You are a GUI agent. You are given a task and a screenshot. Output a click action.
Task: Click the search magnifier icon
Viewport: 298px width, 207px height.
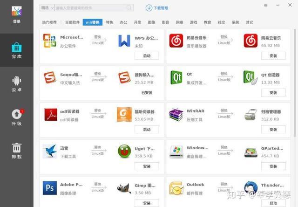coord(129,7)
